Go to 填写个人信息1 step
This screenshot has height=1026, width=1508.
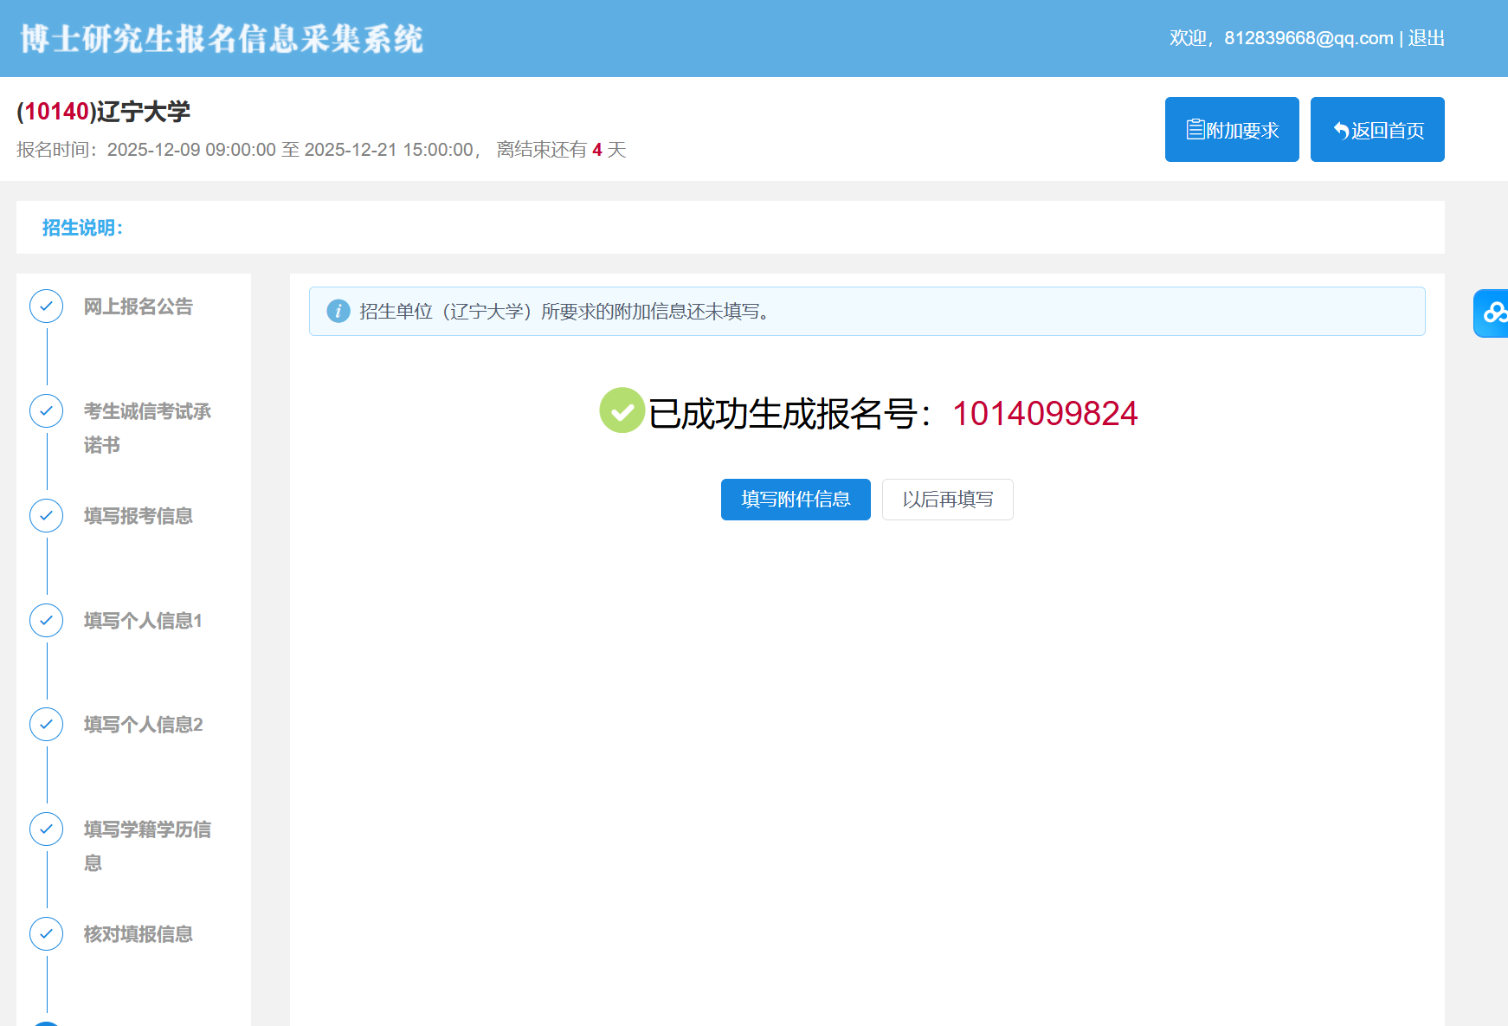pos(143,621)
